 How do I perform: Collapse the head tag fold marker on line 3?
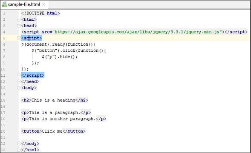pyautogui.click(x=19, y=25)
